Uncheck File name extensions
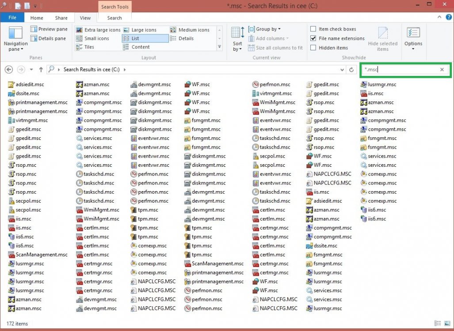The height and width of the screenshot is (331, 454). [313, 38]
